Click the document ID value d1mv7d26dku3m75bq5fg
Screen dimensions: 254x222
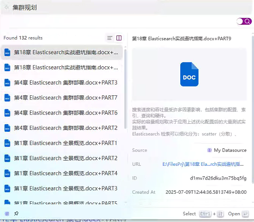pos(218,178)
